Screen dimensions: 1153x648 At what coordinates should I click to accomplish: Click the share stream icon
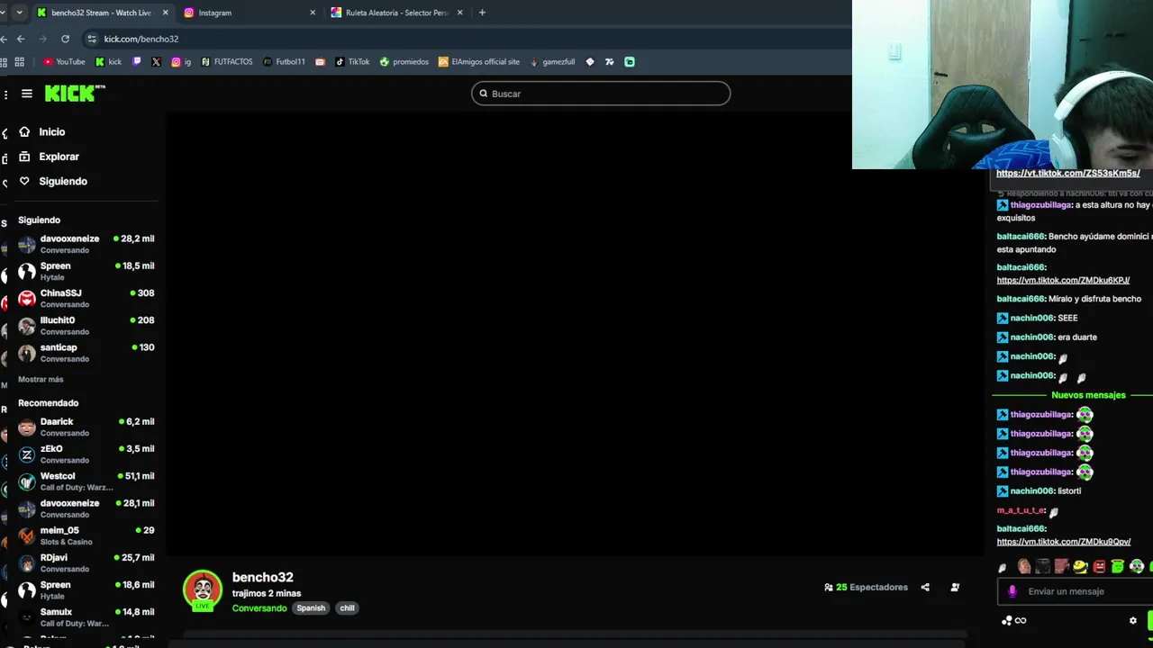(925, 588)
